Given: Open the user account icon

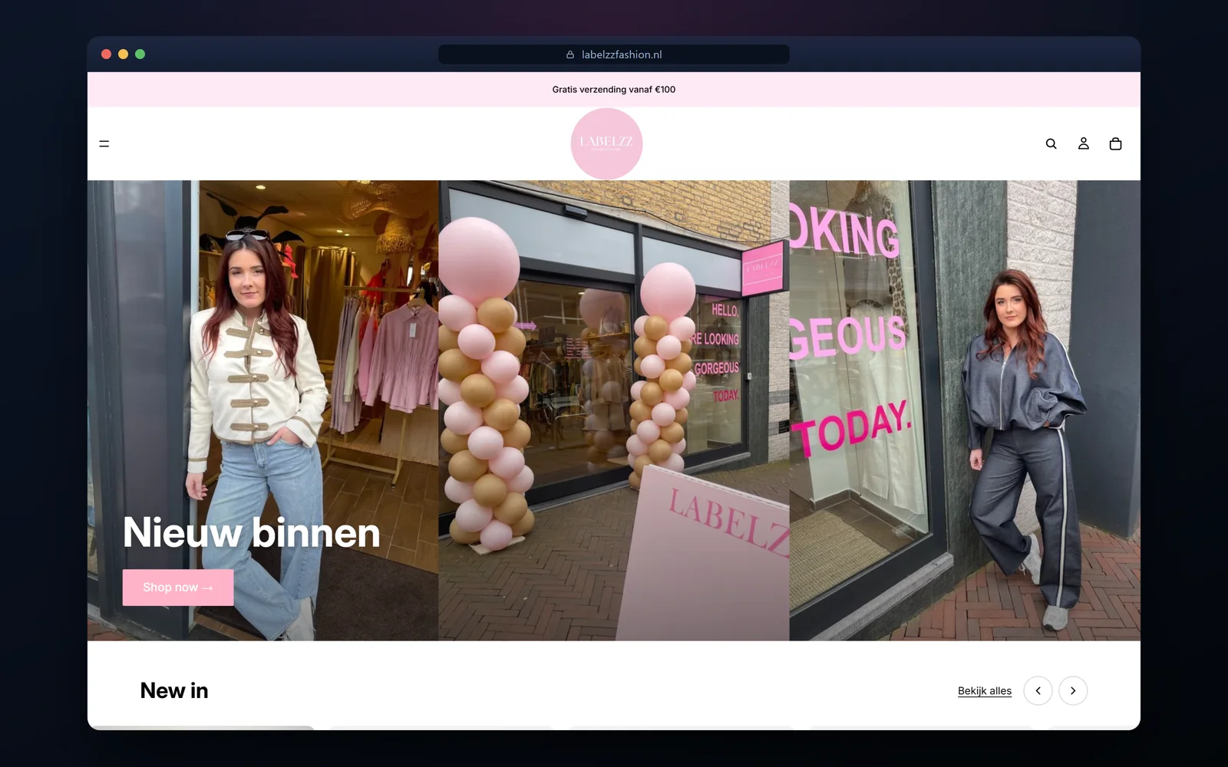Looking at the screenshot, I should (x=1084, y=143).
